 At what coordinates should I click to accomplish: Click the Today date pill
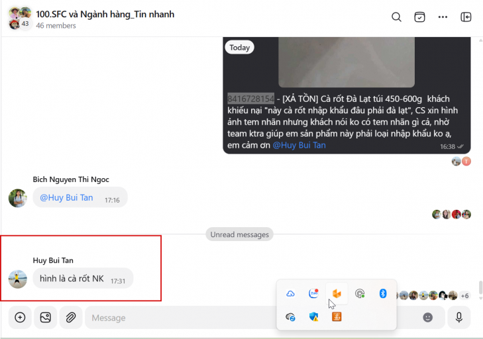(x=239, y=48)
